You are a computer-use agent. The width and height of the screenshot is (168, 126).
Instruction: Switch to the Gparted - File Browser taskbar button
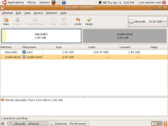[69, 123]
